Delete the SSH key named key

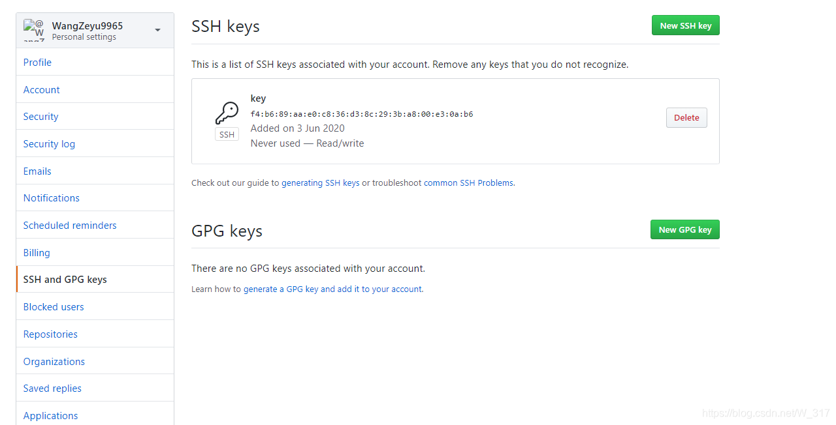click(686, 117)
